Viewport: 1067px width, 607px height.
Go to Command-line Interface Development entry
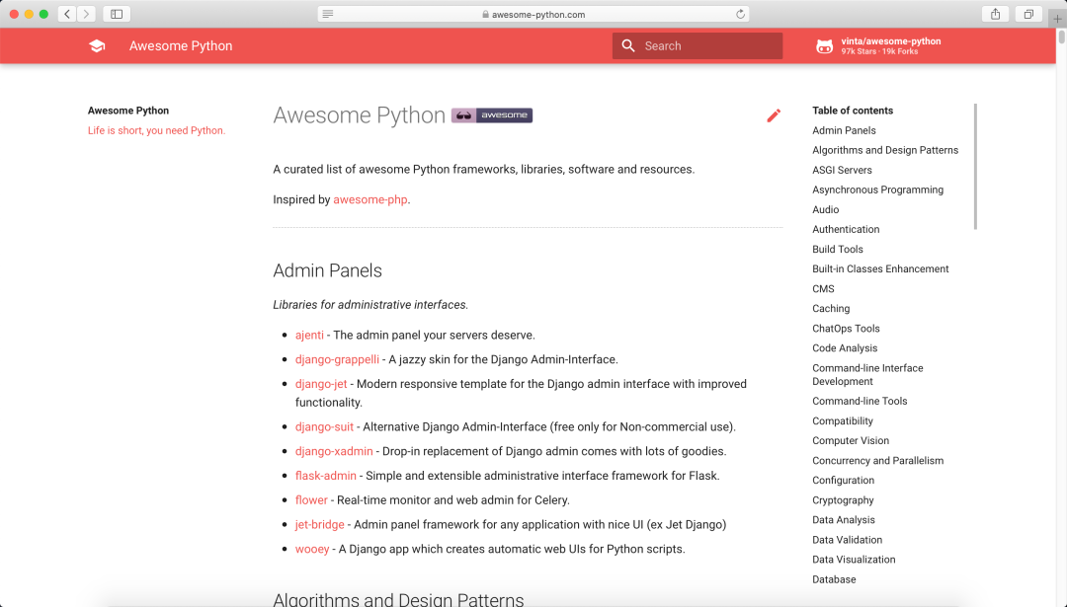(867, 374)
